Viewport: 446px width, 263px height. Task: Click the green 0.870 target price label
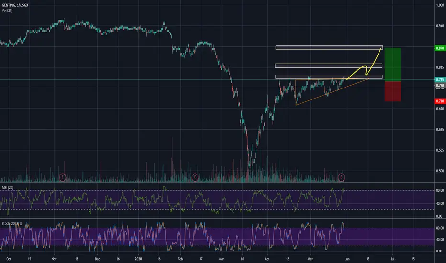coord(440,48)
